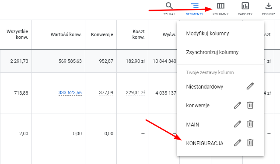
Task: Edit the MAIN column set
Action: click(238, 124)
